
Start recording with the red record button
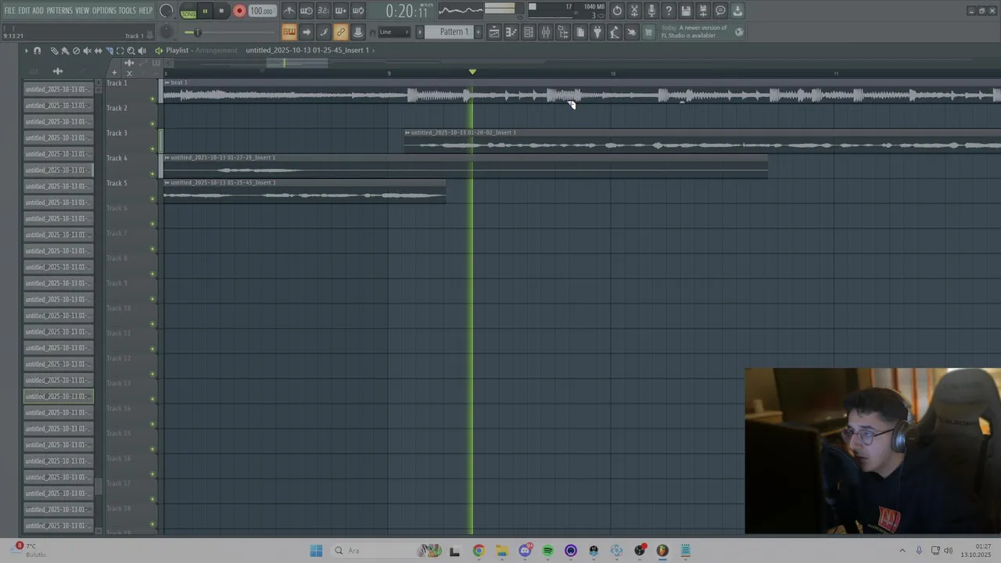click(239, 11)
